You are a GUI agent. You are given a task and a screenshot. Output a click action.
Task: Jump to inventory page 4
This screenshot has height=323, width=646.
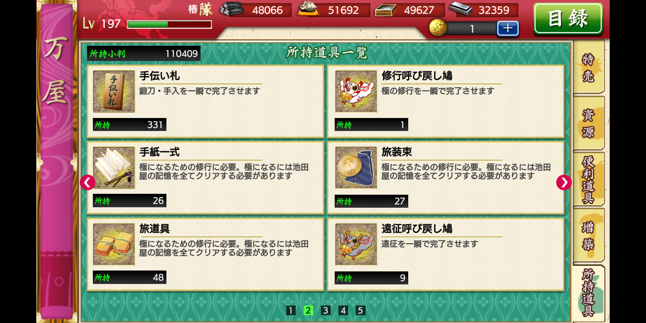point(343,310)
